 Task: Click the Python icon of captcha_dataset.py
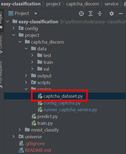(40, 96)
